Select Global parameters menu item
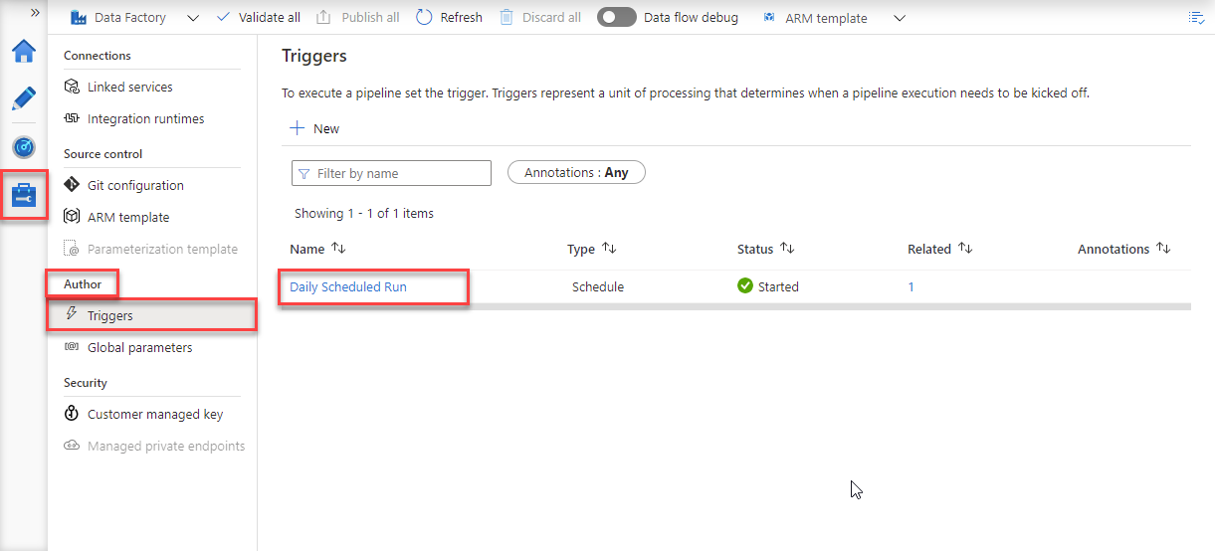1215x551 pixels. 139,348
